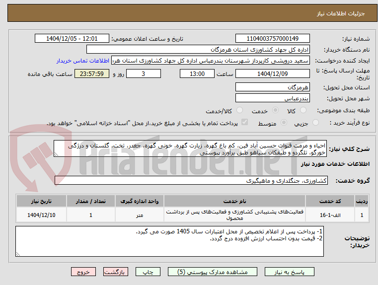Screen dimensions: 378x285
Task: Click the resize handle of شرح کلی نیاز box
Action: 56,154
